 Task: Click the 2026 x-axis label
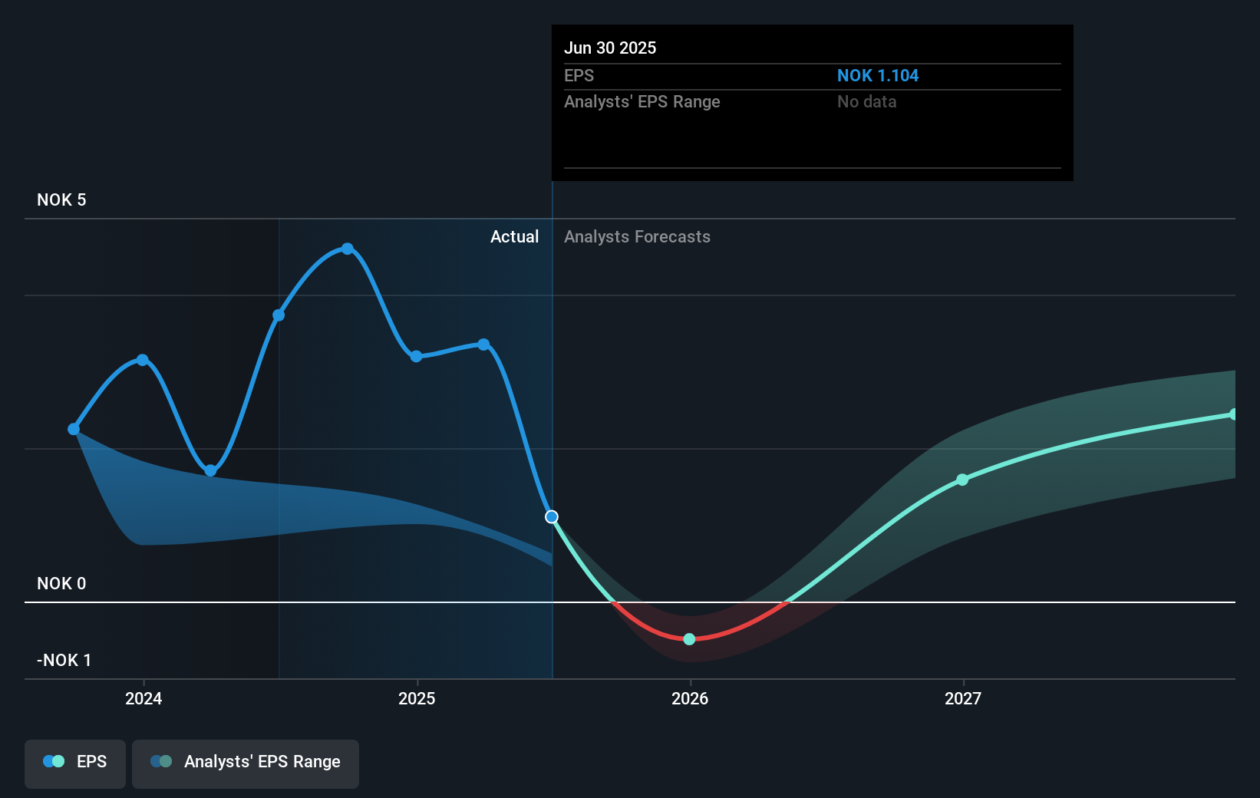[x=690, y=698]
